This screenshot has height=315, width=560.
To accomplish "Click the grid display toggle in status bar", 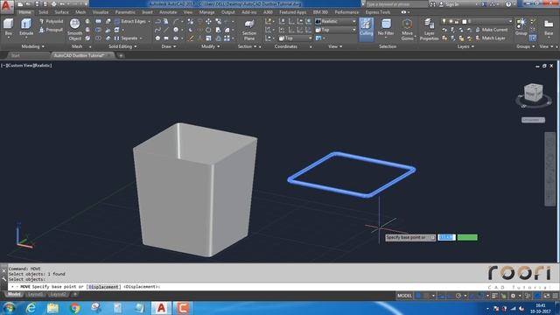I will pyautogui.click(x=418, y=296).
